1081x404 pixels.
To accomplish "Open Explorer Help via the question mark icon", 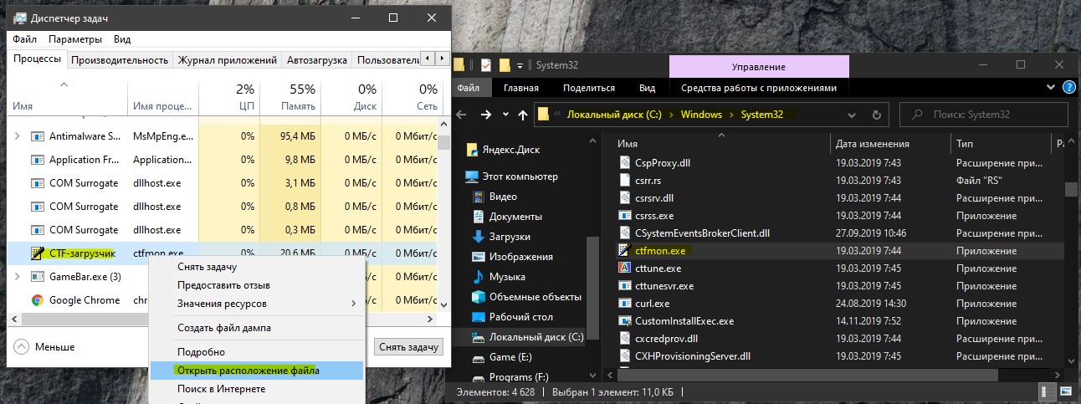I will pos(1069,87).
